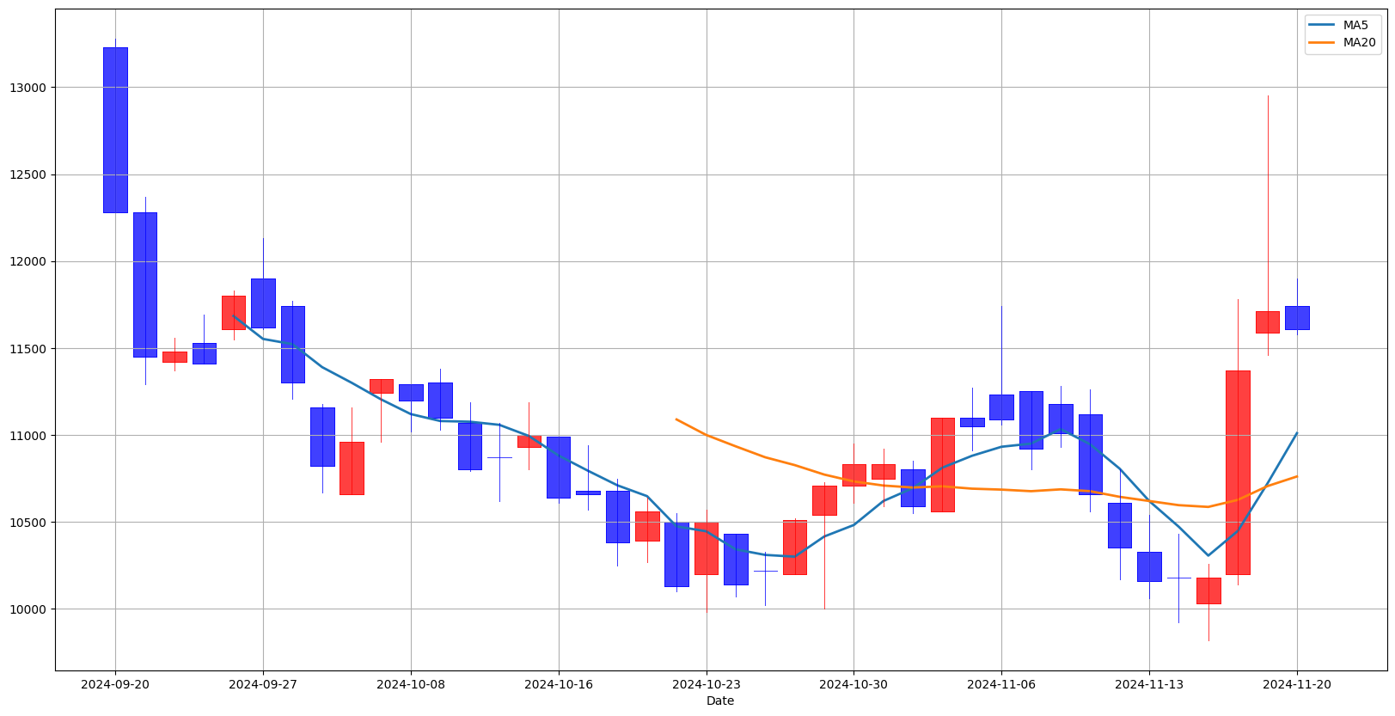
Task: Click the 2024-11-06 date tick label
Action: [x=1001, y=684]
